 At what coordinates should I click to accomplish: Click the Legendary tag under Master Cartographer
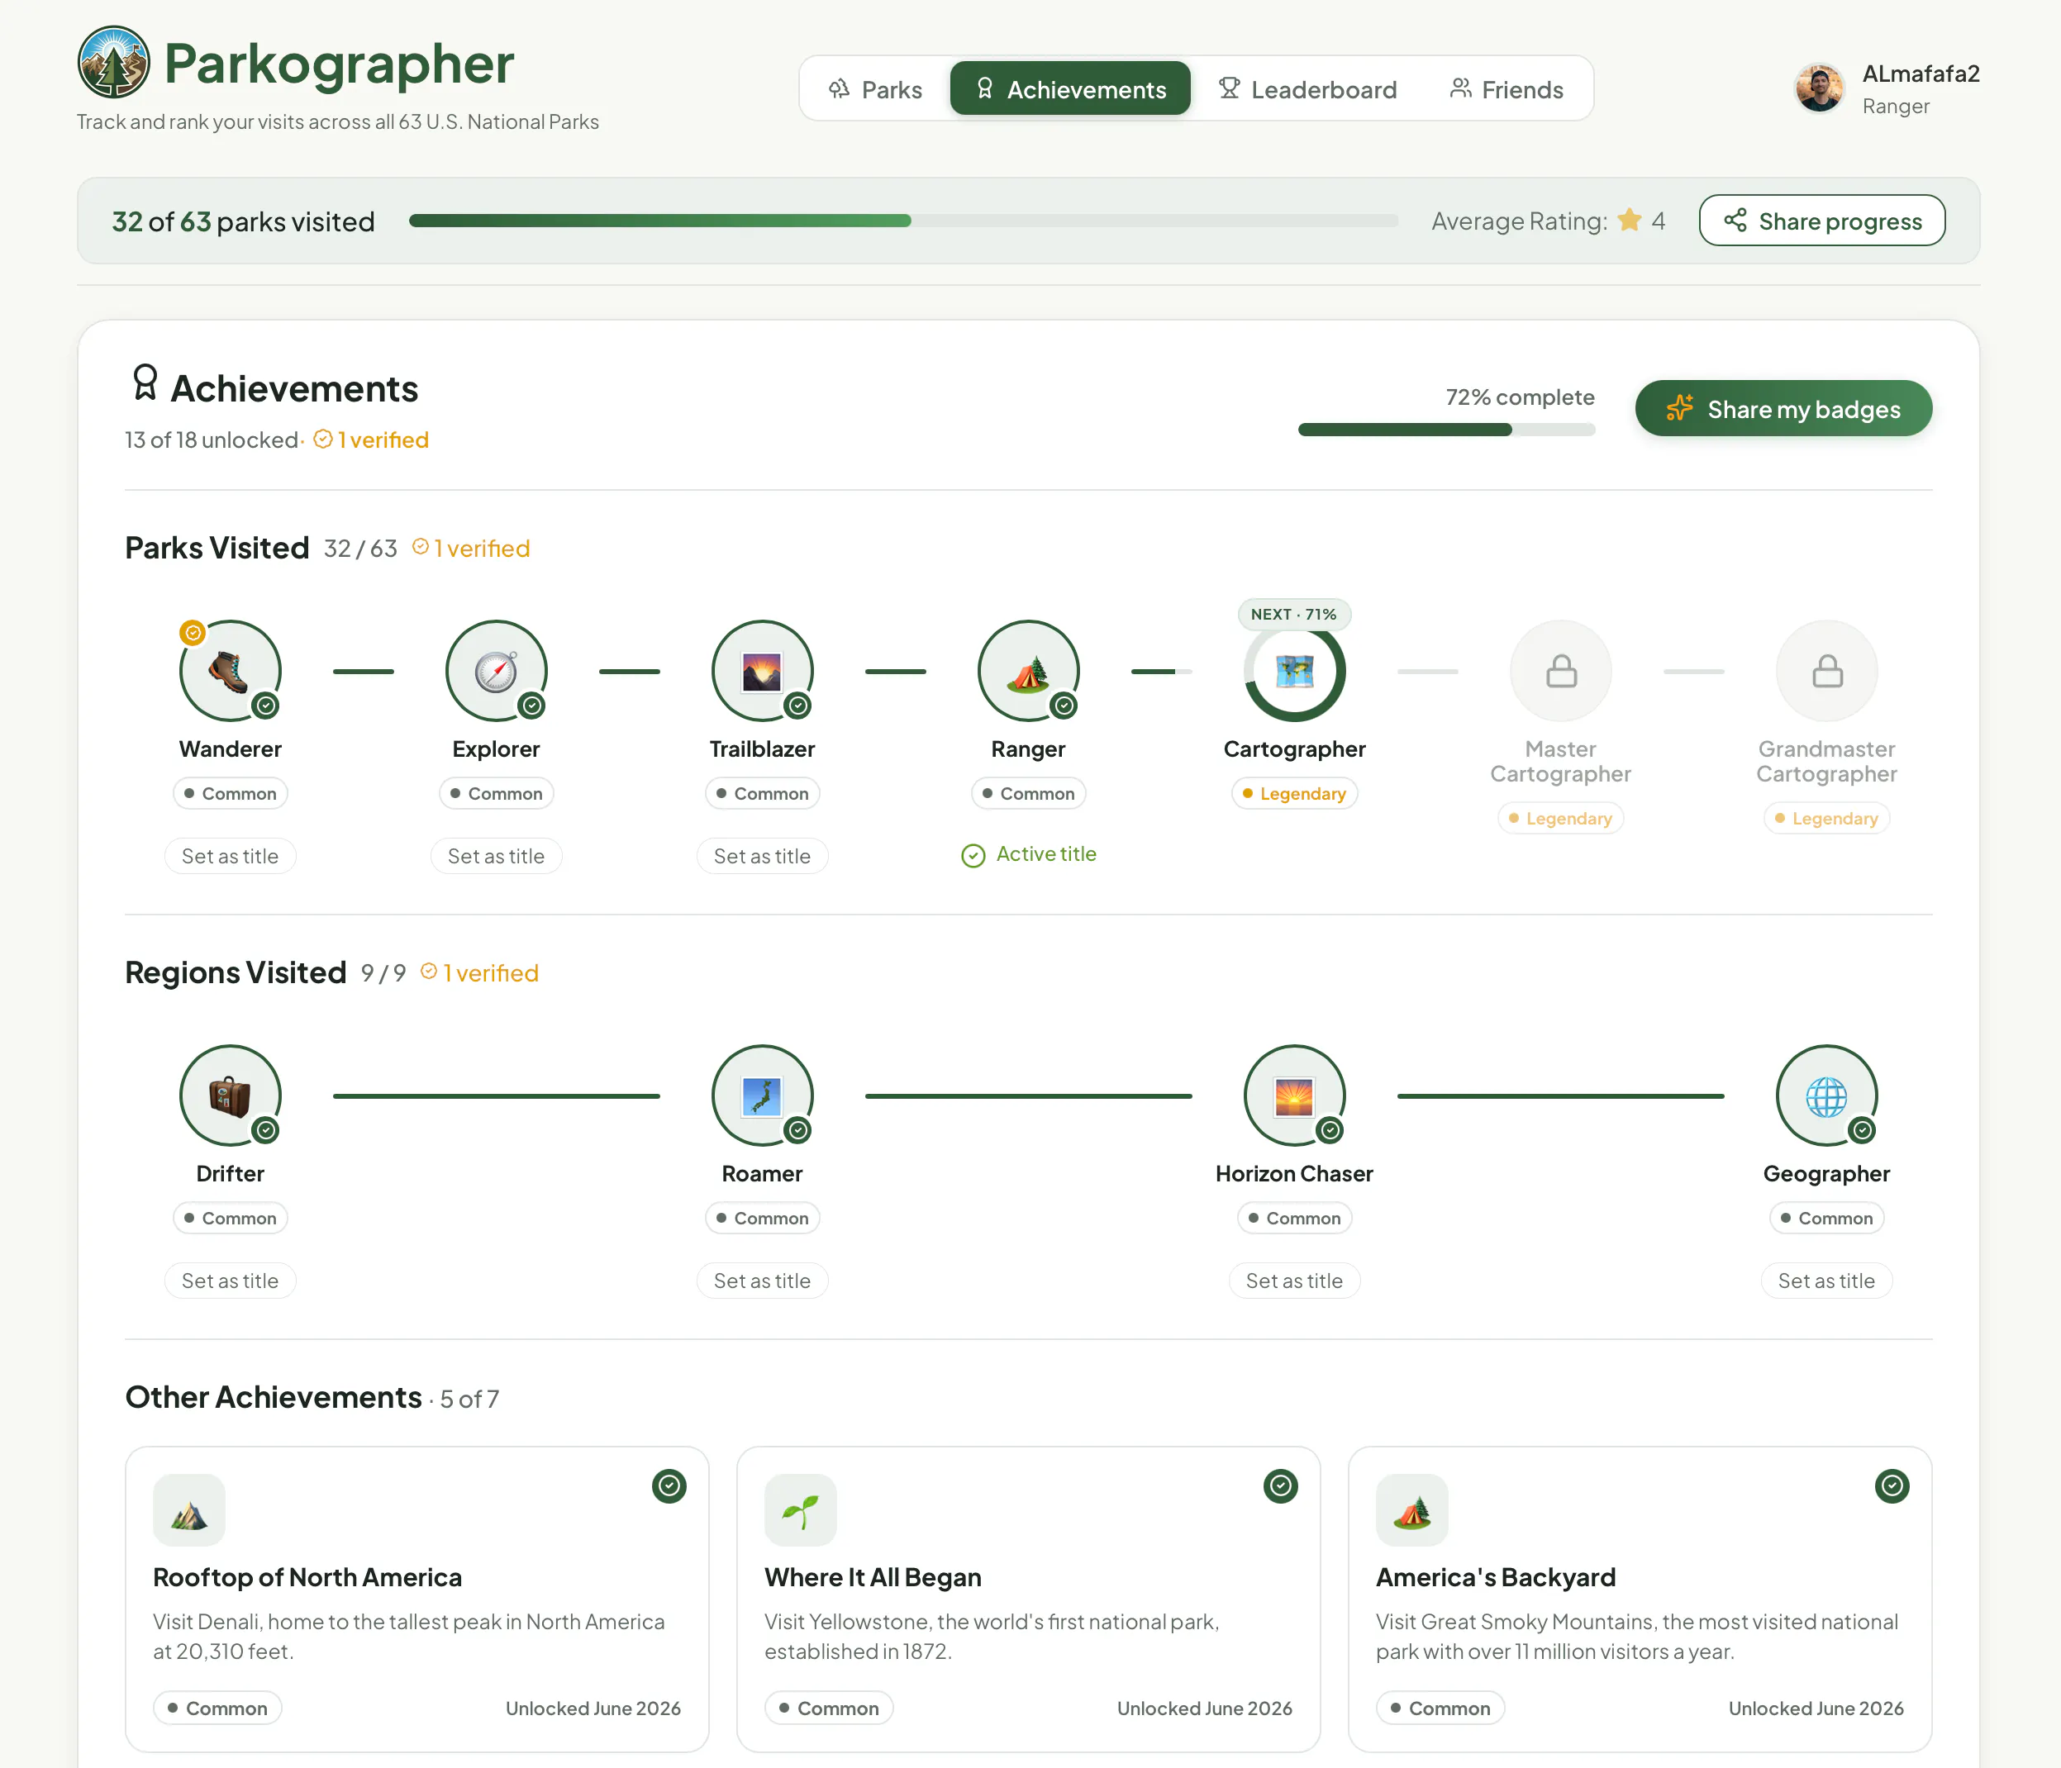(x=1561, y=819)
